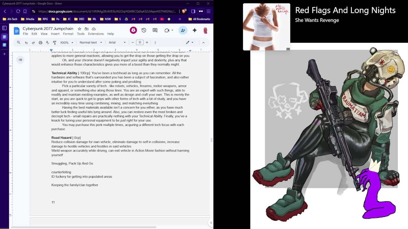Click the album art thumbnail for She Wants Revenge
Viewport: 408px width, 229px height.
point(266,27)
